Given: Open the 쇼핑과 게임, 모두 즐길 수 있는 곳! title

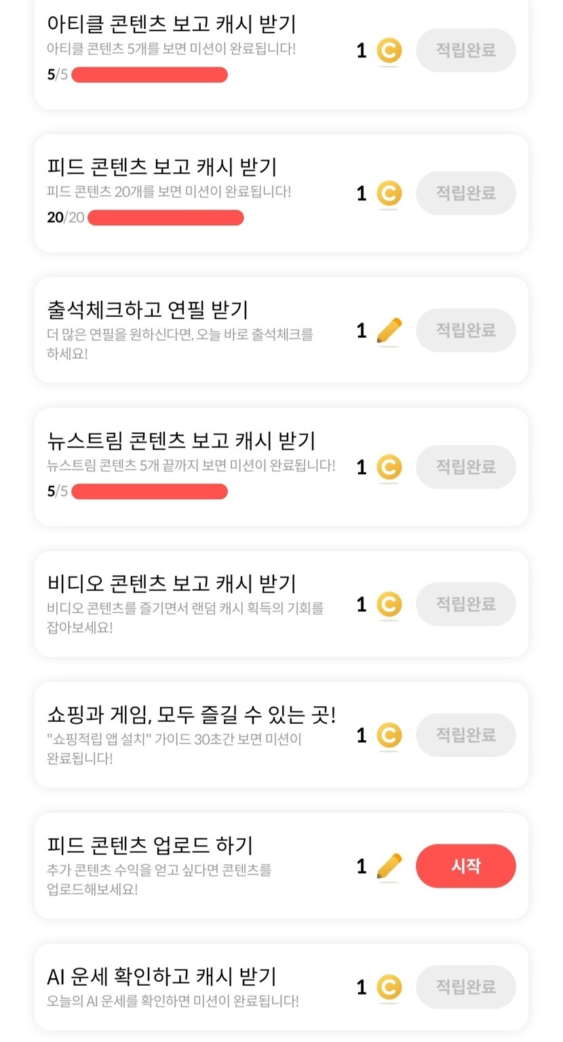Looking at the screenshot, I should coord(191,714).
